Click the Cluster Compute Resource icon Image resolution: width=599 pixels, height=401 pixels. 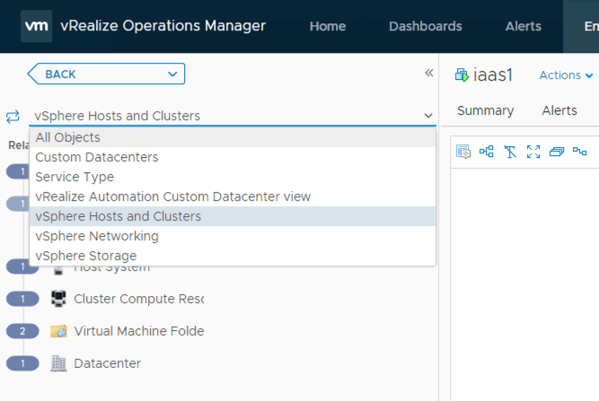point(59,299)
